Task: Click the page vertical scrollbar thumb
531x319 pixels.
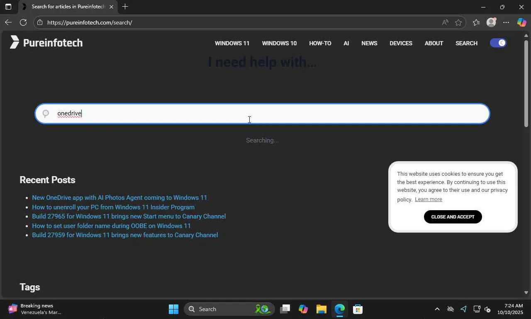Action: pyautogui.click(x=526, y=83)
